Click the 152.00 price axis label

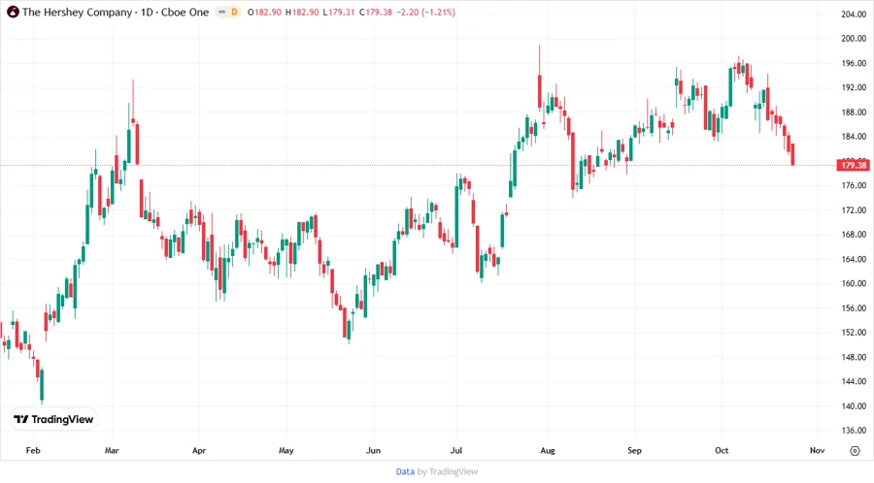click(854, 333)
